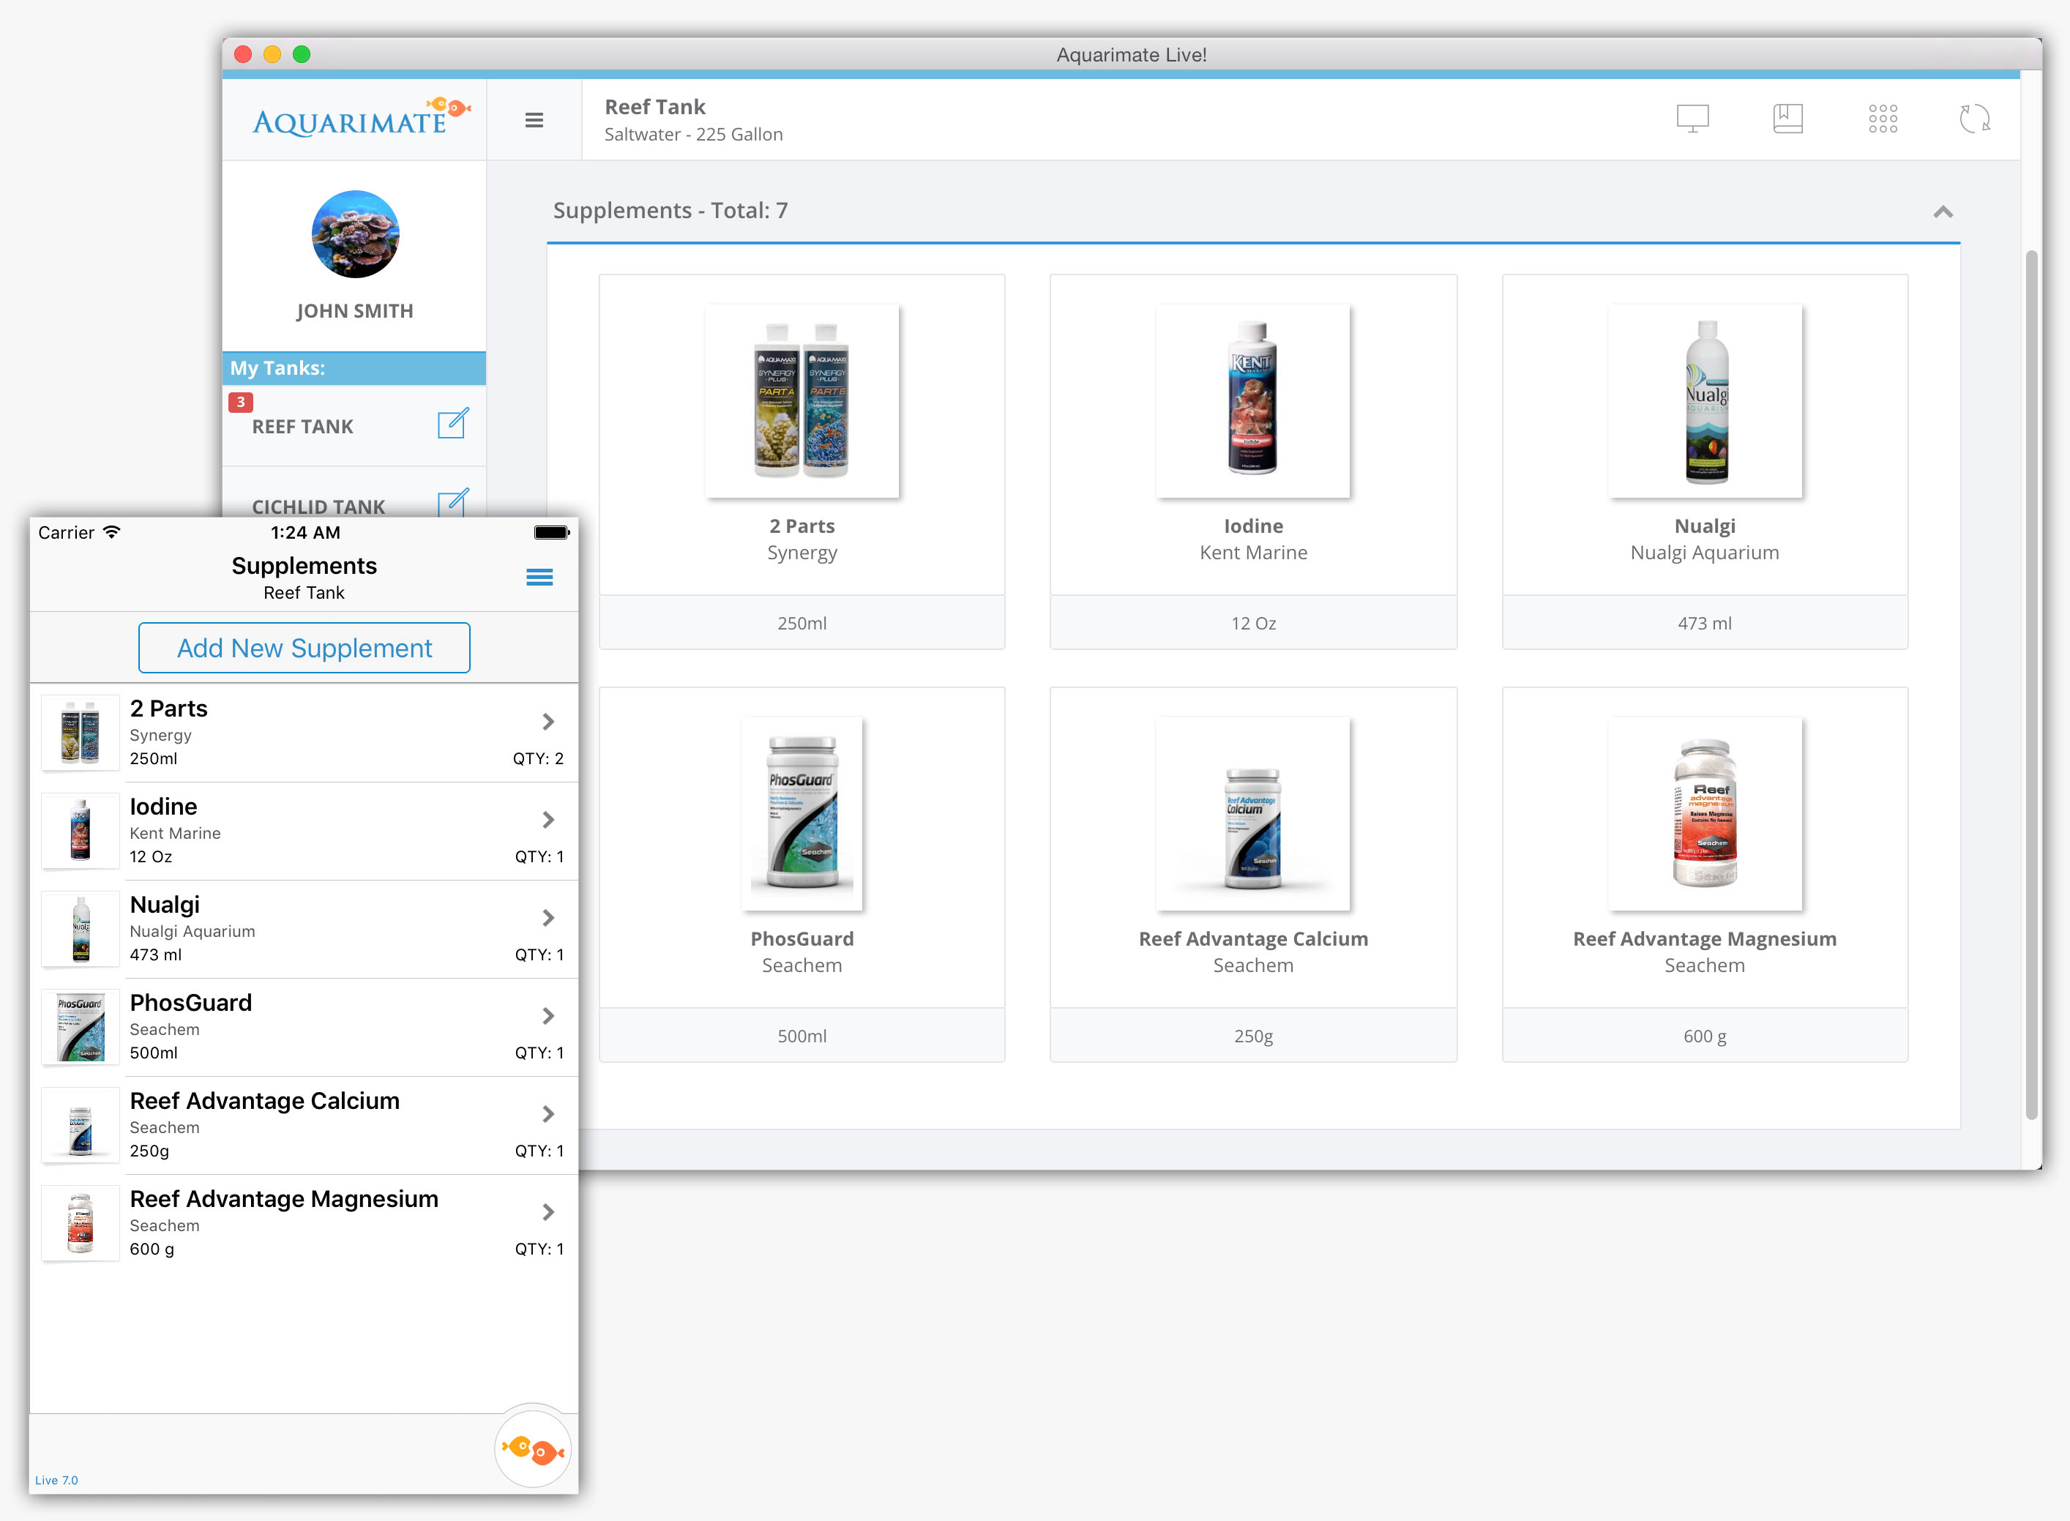The height and width of the screenshot is (1521, 2070).
Task: Click '473 ml' footer of Nualgi card
Action: [1705, 624]
